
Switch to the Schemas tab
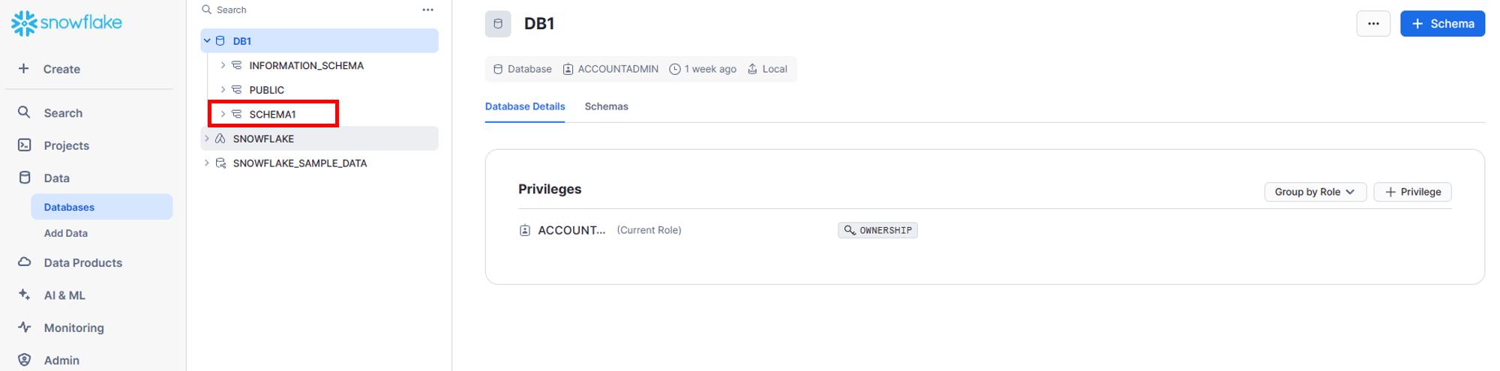tap(606, 106)
